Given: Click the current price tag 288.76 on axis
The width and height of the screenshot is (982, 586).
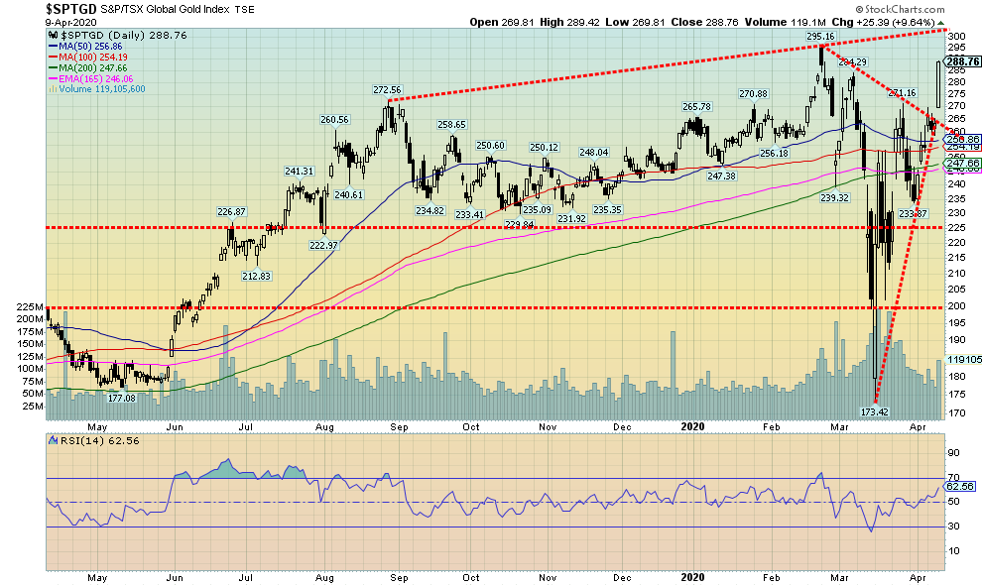Looking at the screenshot, I should [961, 60].
